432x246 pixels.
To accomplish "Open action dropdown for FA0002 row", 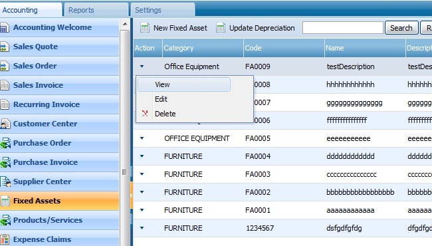I will pos(142,192).
